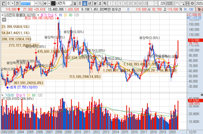Select the 년 yearly chart period
203x134 pixels.
[90, 3]
